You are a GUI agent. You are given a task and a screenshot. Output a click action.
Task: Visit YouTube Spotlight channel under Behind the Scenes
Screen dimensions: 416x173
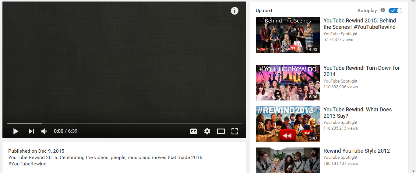[x=340, y=34]
